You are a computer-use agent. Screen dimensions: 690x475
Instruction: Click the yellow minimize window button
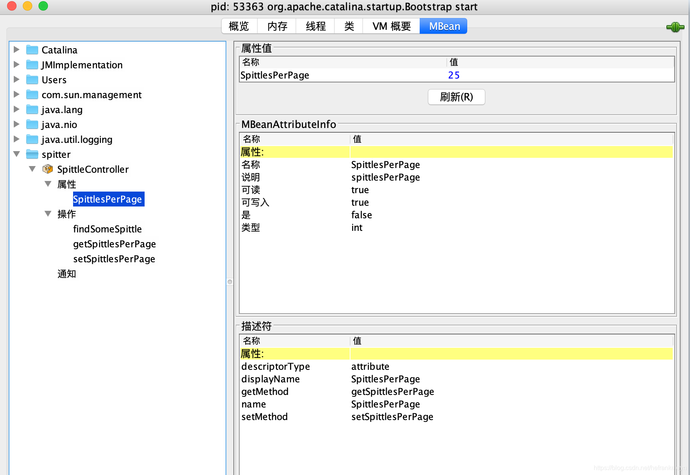[28, 6]
